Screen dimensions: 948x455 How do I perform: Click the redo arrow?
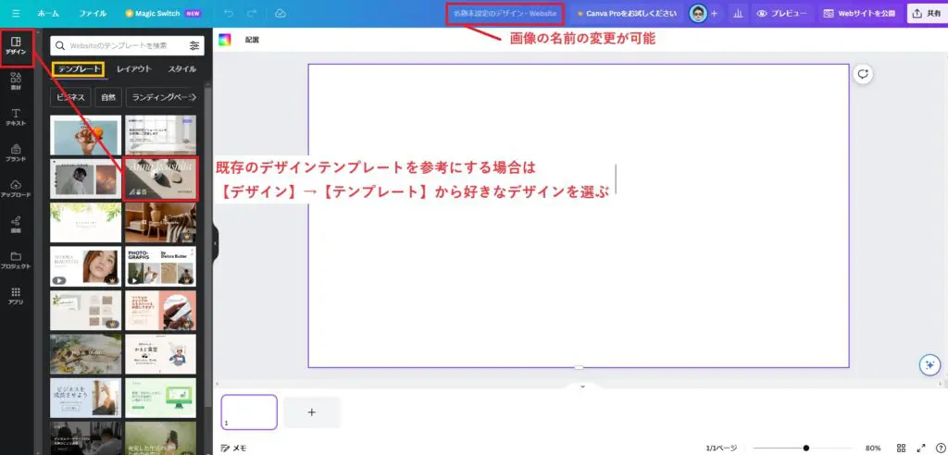click(x=252, y=13)
